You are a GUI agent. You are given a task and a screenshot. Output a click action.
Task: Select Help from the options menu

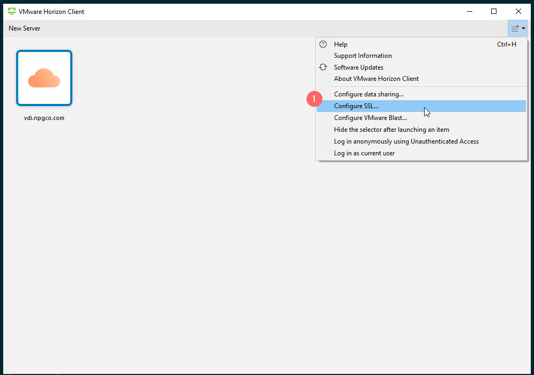(x=341, y=44)
